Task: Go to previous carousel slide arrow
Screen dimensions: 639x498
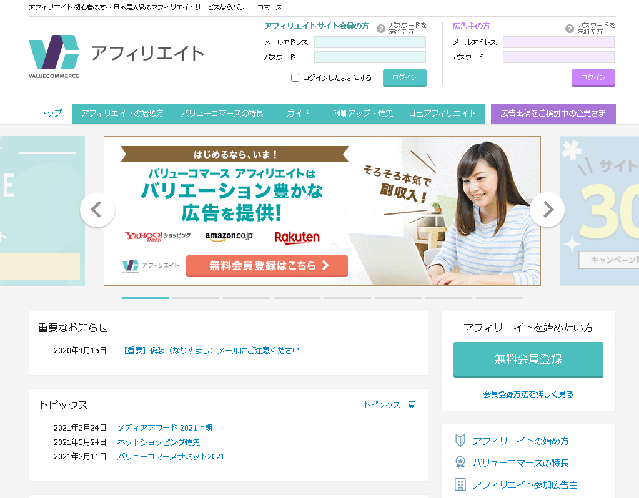Action: [97, 210]
